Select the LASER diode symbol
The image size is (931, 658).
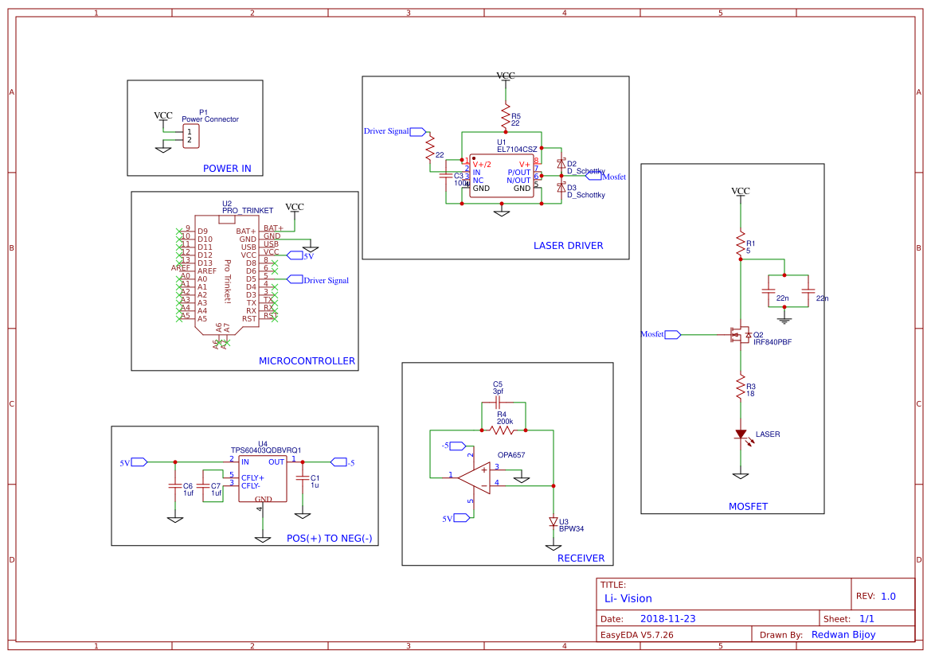click(x=741, y=435)
